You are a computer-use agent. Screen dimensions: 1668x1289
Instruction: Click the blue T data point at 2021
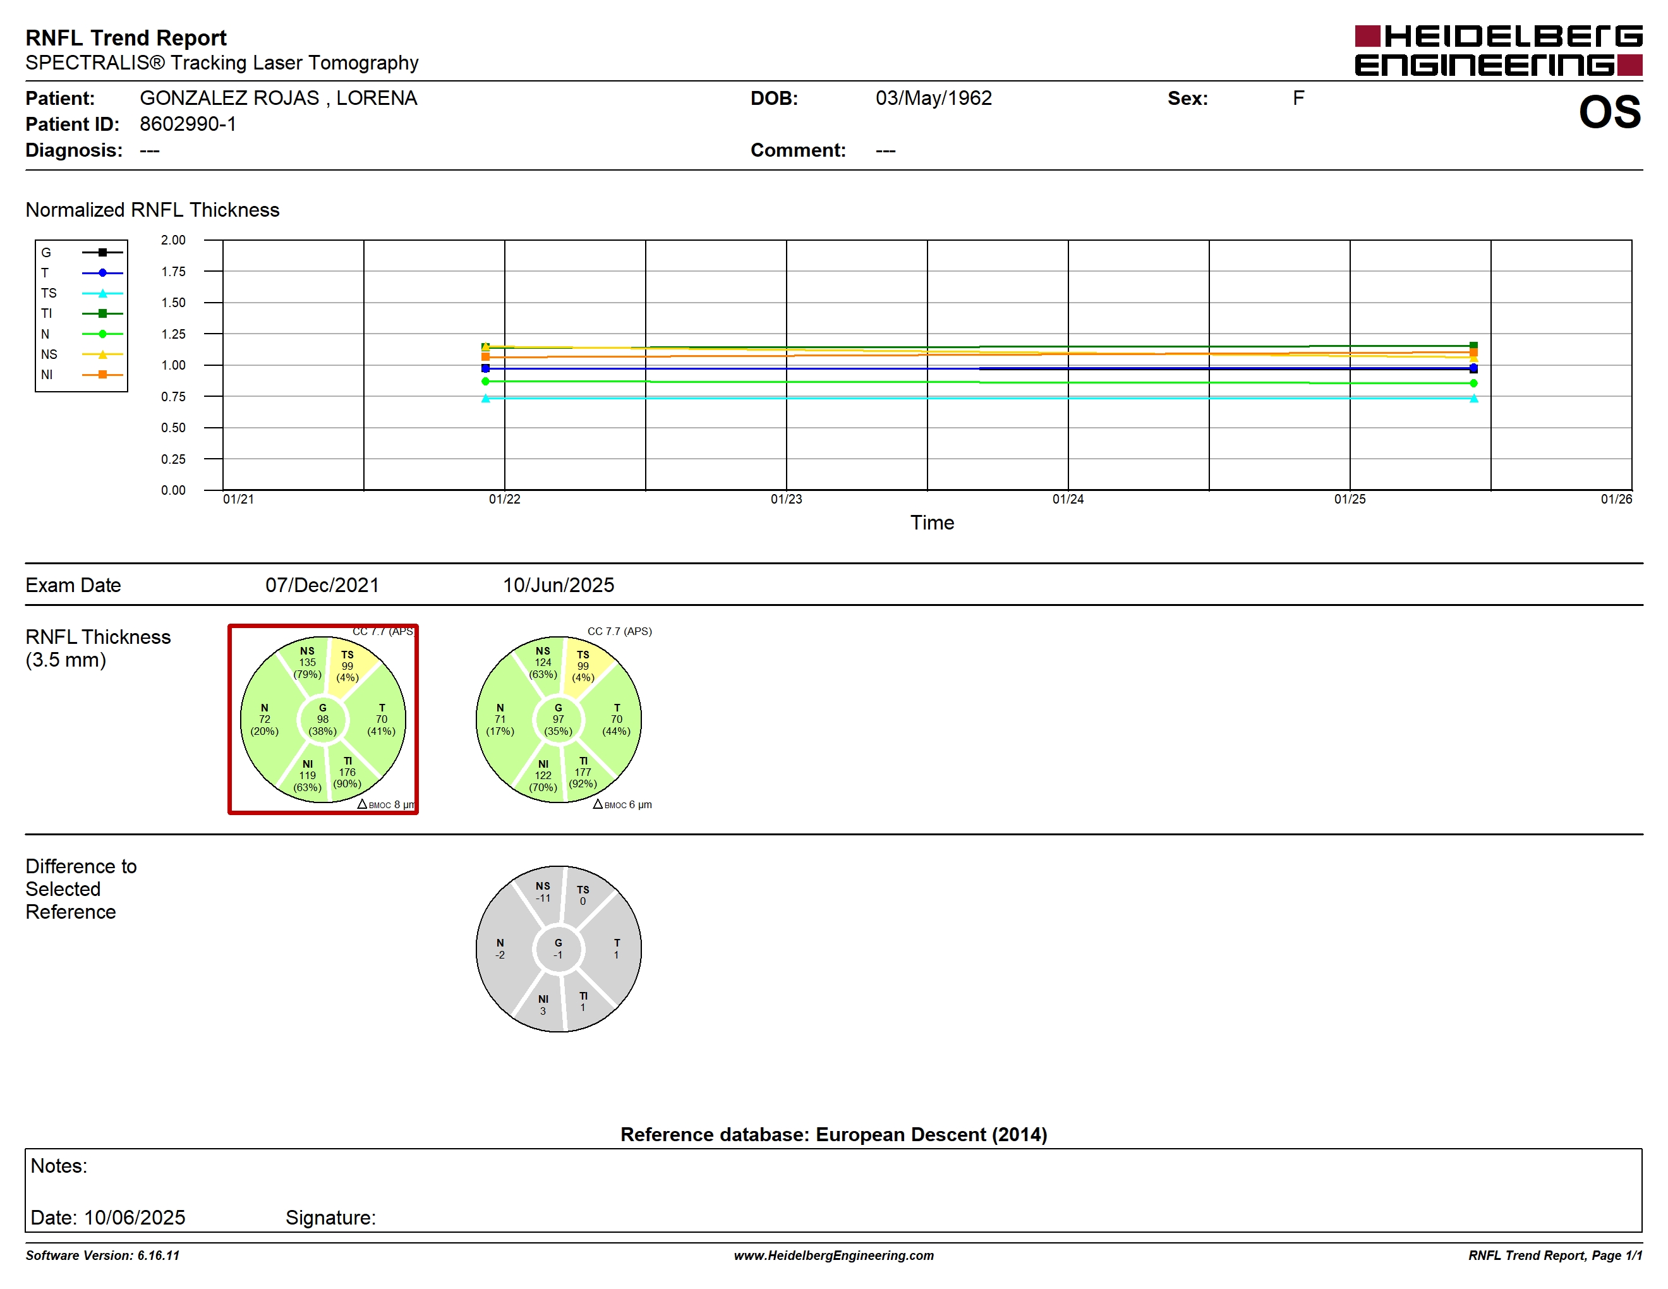pyautogui.click(x=486, y=368)
